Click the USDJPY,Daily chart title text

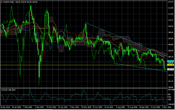pos(8,2)
